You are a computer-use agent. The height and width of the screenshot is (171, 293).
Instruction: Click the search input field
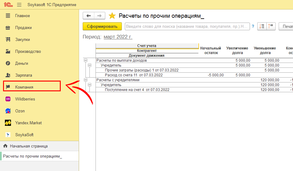[187, 27]
